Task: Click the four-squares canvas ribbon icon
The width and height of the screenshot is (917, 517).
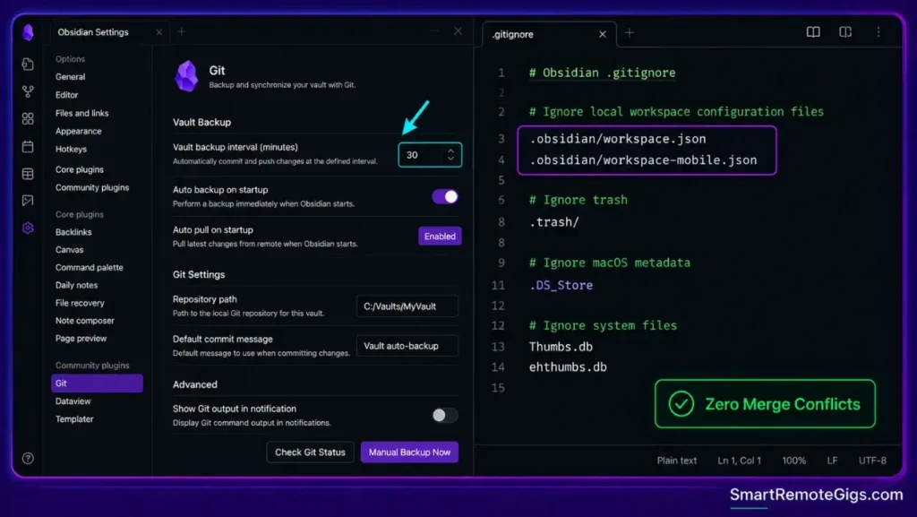Action: click(28, 119)
